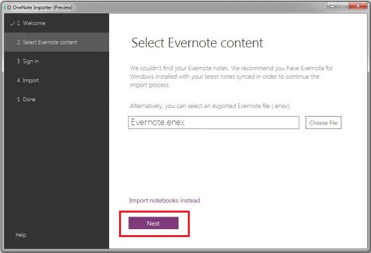Click the 'Alternatively, you can select' text
This screenshot has height=253, width=371.
pos(210,106)
